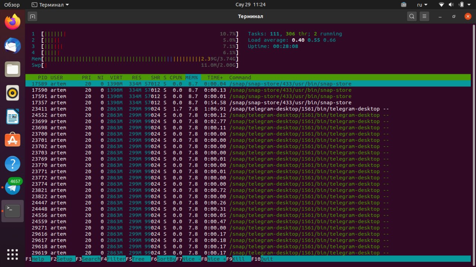Launch Firefox from the dock
The width and height of the screenshot is (476, 267).
[x=13, y=22]
